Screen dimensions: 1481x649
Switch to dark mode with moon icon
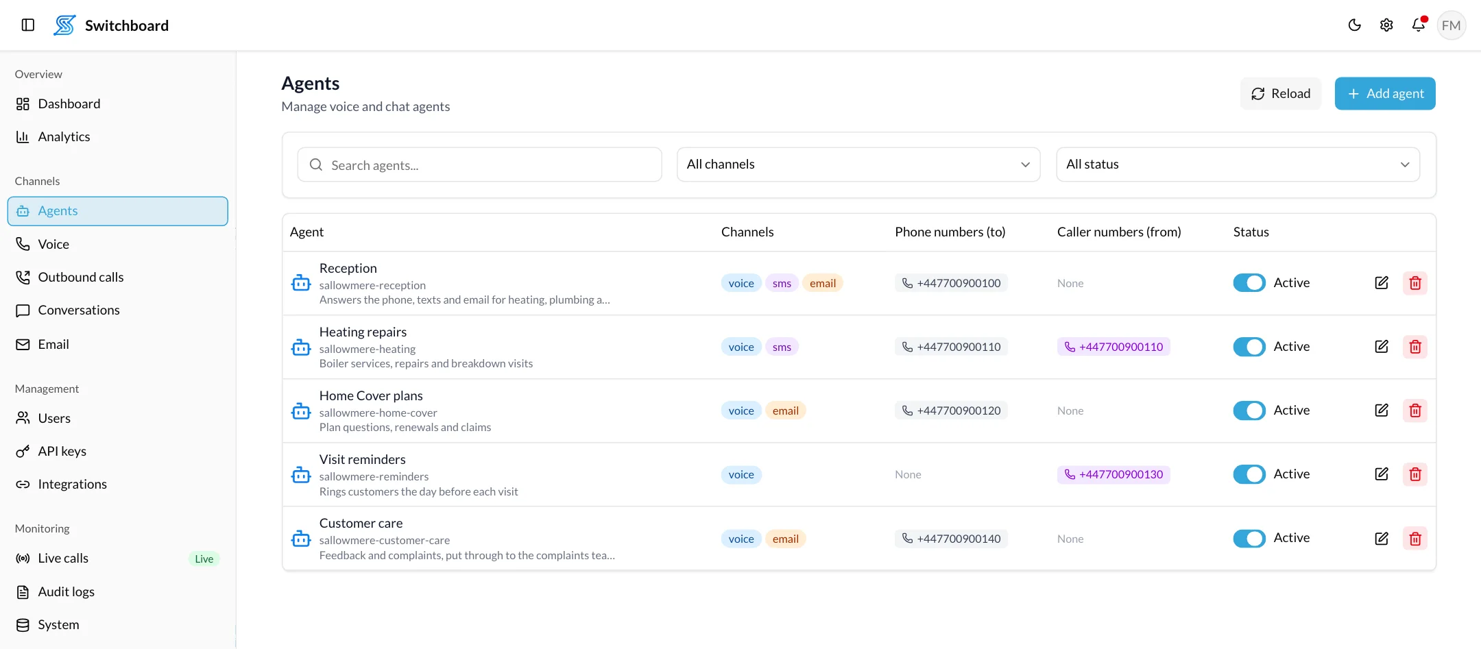coord(1354,25)
